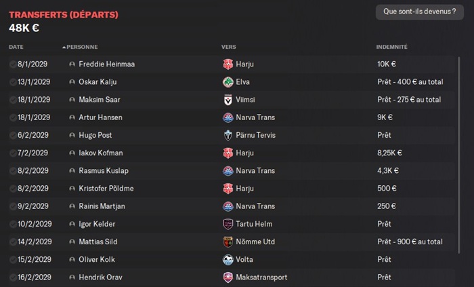
Task: Toggle checkmark for the 6/2/2029 transfer
Action: pos(13,135)
